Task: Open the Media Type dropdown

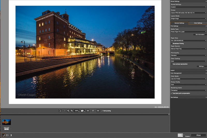Action: [x=188, y=32]
